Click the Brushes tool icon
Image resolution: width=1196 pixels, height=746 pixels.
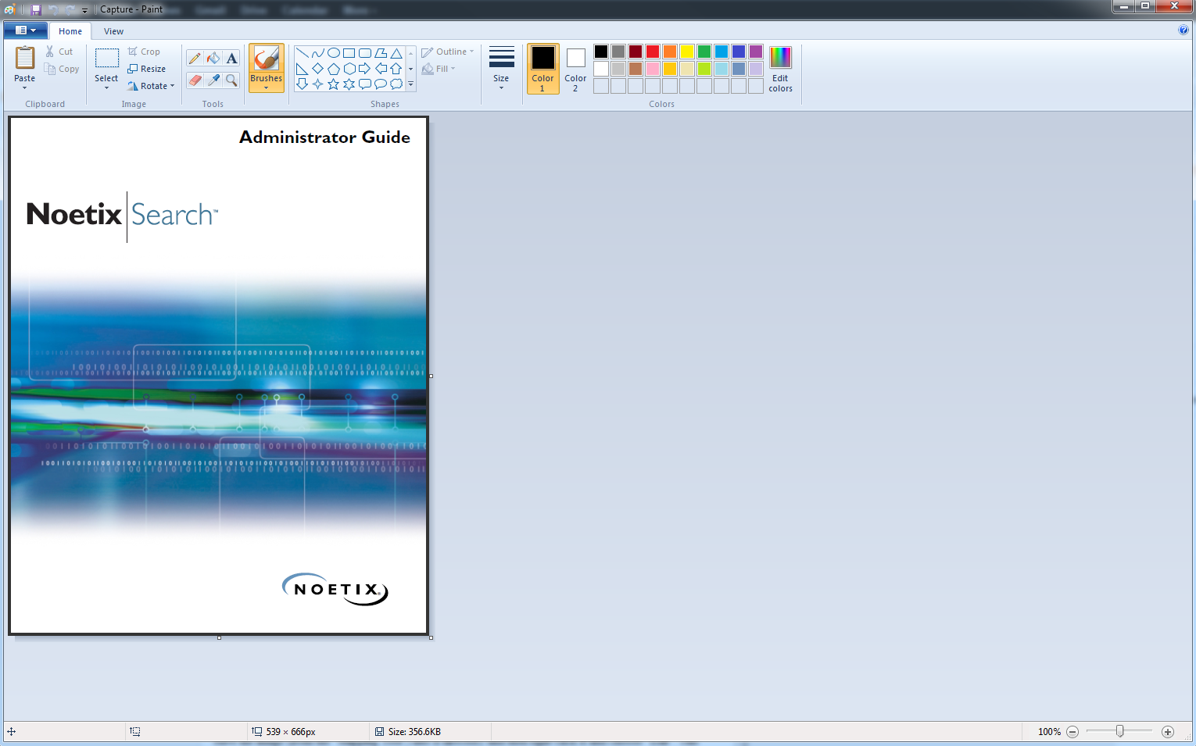(267, 59)
